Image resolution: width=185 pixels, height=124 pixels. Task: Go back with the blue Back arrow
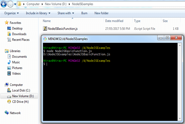4,4
